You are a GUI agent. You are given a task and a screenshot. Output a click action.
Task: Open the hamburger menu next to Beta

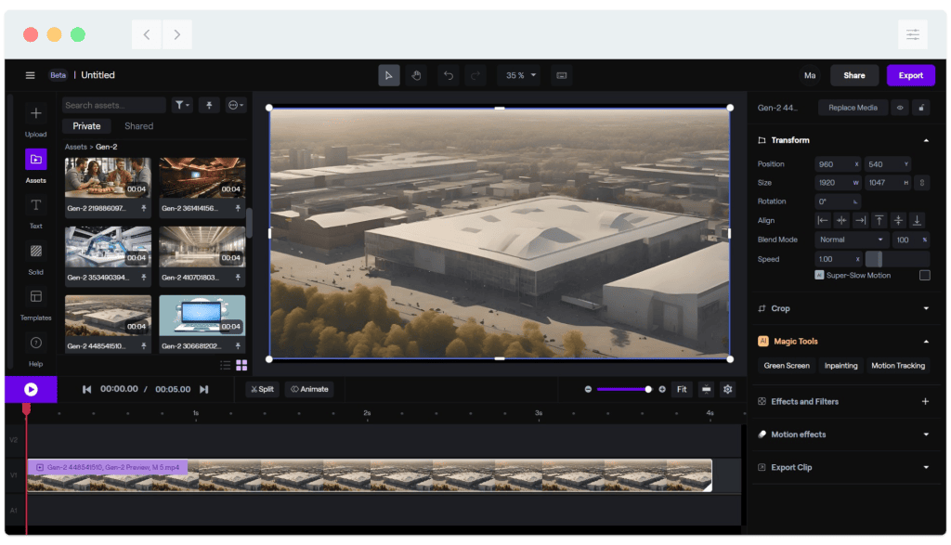coord(30,75)
